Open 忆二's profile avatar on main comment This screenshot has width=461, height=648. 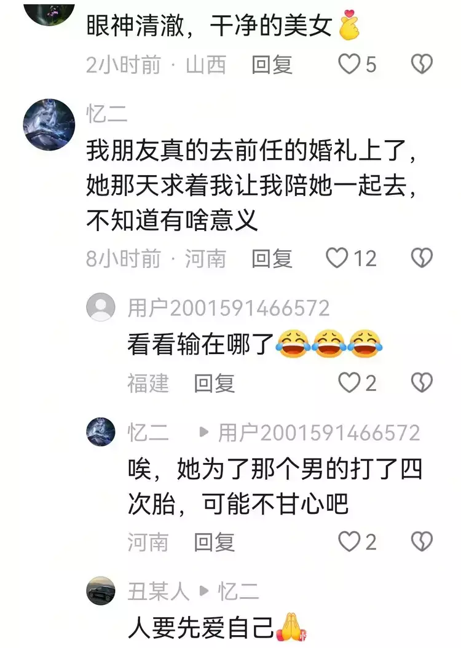pos(49,124)
